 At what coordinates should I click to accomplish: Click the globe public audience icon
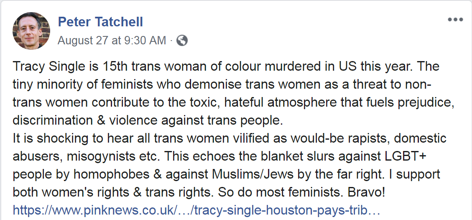click(182, 40)
